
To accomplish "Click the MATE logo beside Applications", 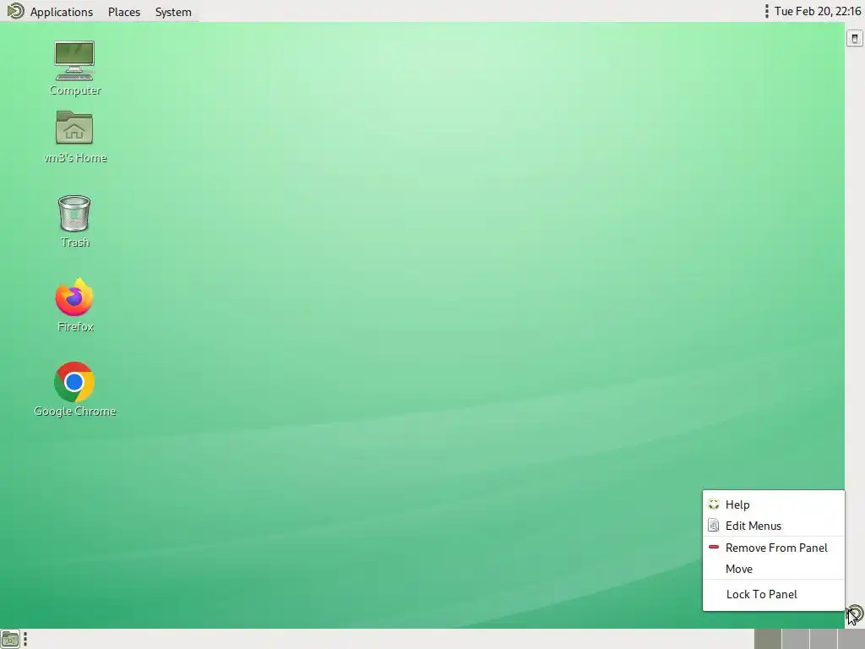I will pos(15,11).
